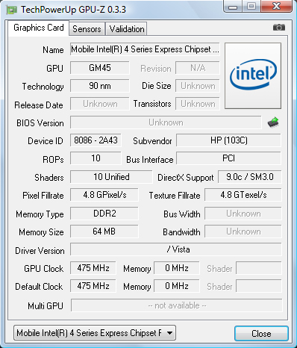Click the BIOS save chip icon
Image resolution: width=297 pixels, height=348 pixels.
[x=273, y=122]
